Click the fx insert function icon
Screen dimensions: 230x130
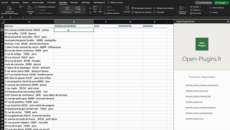tap(23, 17)
